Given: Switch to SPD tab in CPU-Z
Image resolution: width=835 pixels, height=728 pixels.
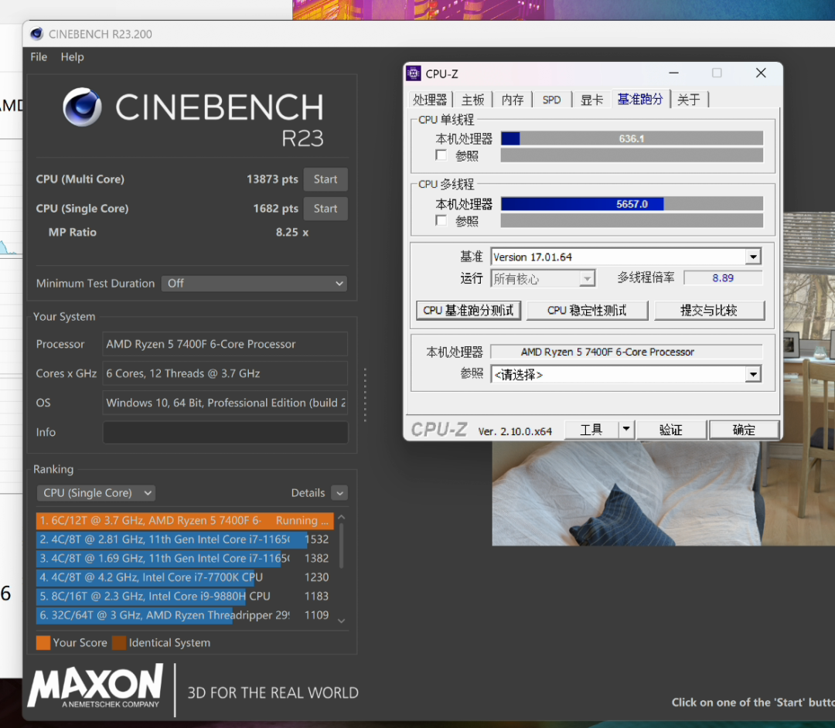Looking at the screenshot, I should [x=552, y=100].
